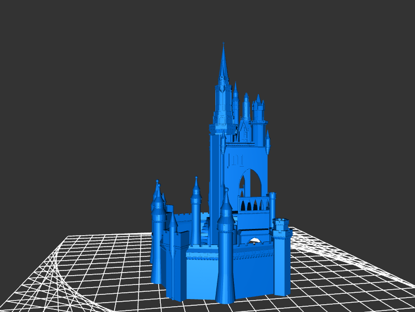Click the tip of the tallest castle spire

[223, 46]
